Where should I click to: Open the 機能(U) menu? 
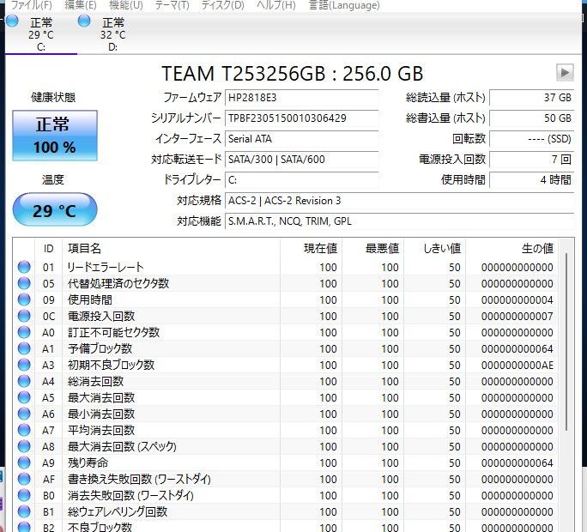click(126, 5)
